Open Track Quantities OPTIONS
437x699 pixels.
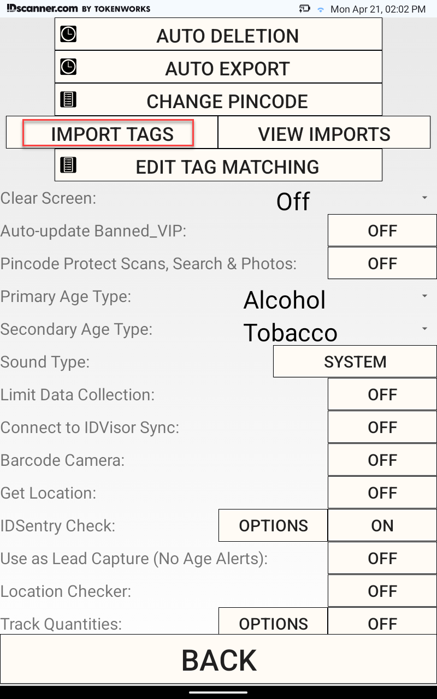[x=273, y=623]
